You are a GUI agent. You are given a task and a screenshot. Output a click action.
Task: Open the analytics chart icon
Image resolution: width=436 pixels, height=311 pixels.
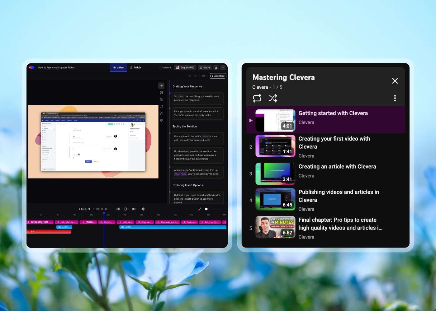coord(216,67)
